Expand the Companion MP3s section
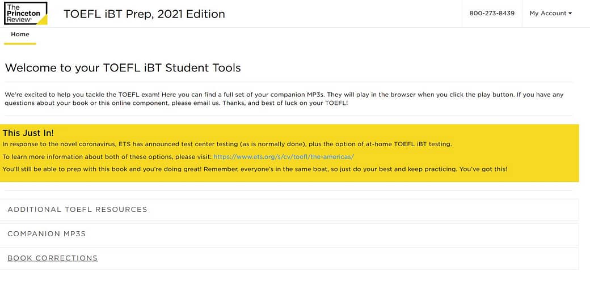Image resolution: width=590 pixels, height=298 pixels. pyautogui.click(x=47, y=234)
